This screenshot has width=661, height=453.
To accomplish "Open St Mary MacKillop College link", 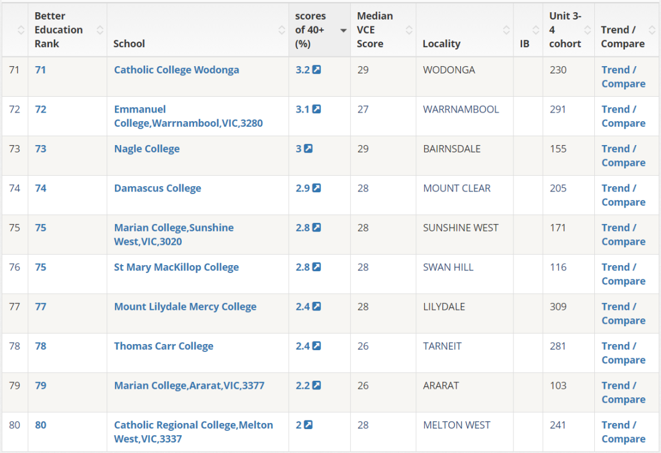I will click(x=176, y=267).
